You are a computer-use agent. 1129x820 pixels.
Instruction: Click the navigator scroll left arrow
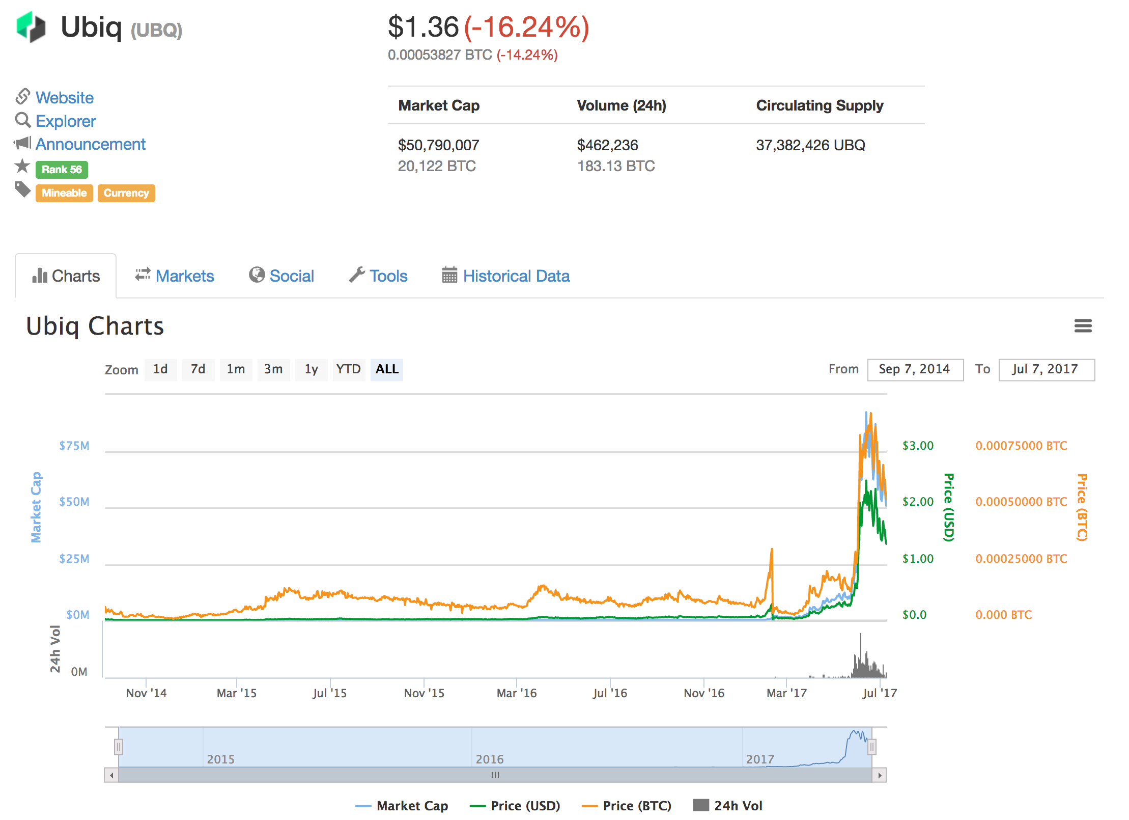[x=111, y=775]
